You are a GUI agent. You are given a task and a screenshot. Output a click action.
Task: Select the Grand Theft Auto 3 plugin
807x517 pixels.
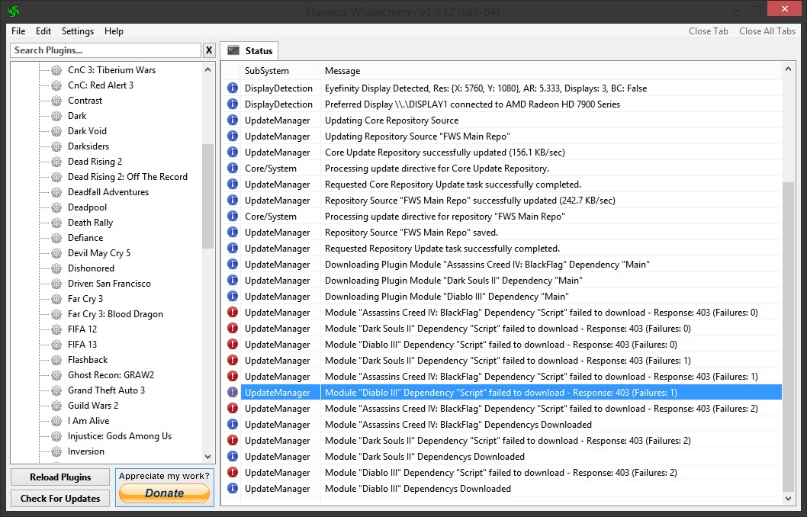[x=107, y=390]
